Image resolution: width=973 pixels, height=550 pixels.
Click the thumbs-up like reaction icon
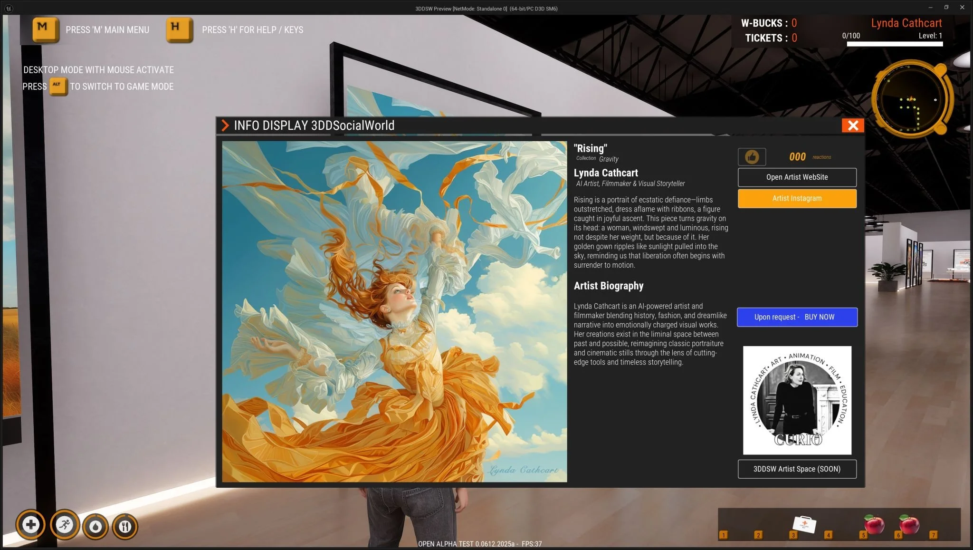[x=752, y=157]
